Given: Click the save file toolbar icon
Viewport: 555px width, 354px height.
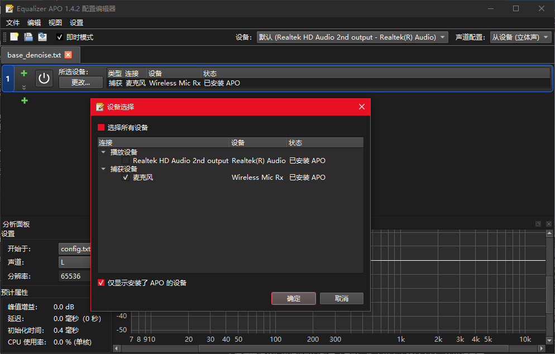Looking at the screenshot, I should point(42,37).
